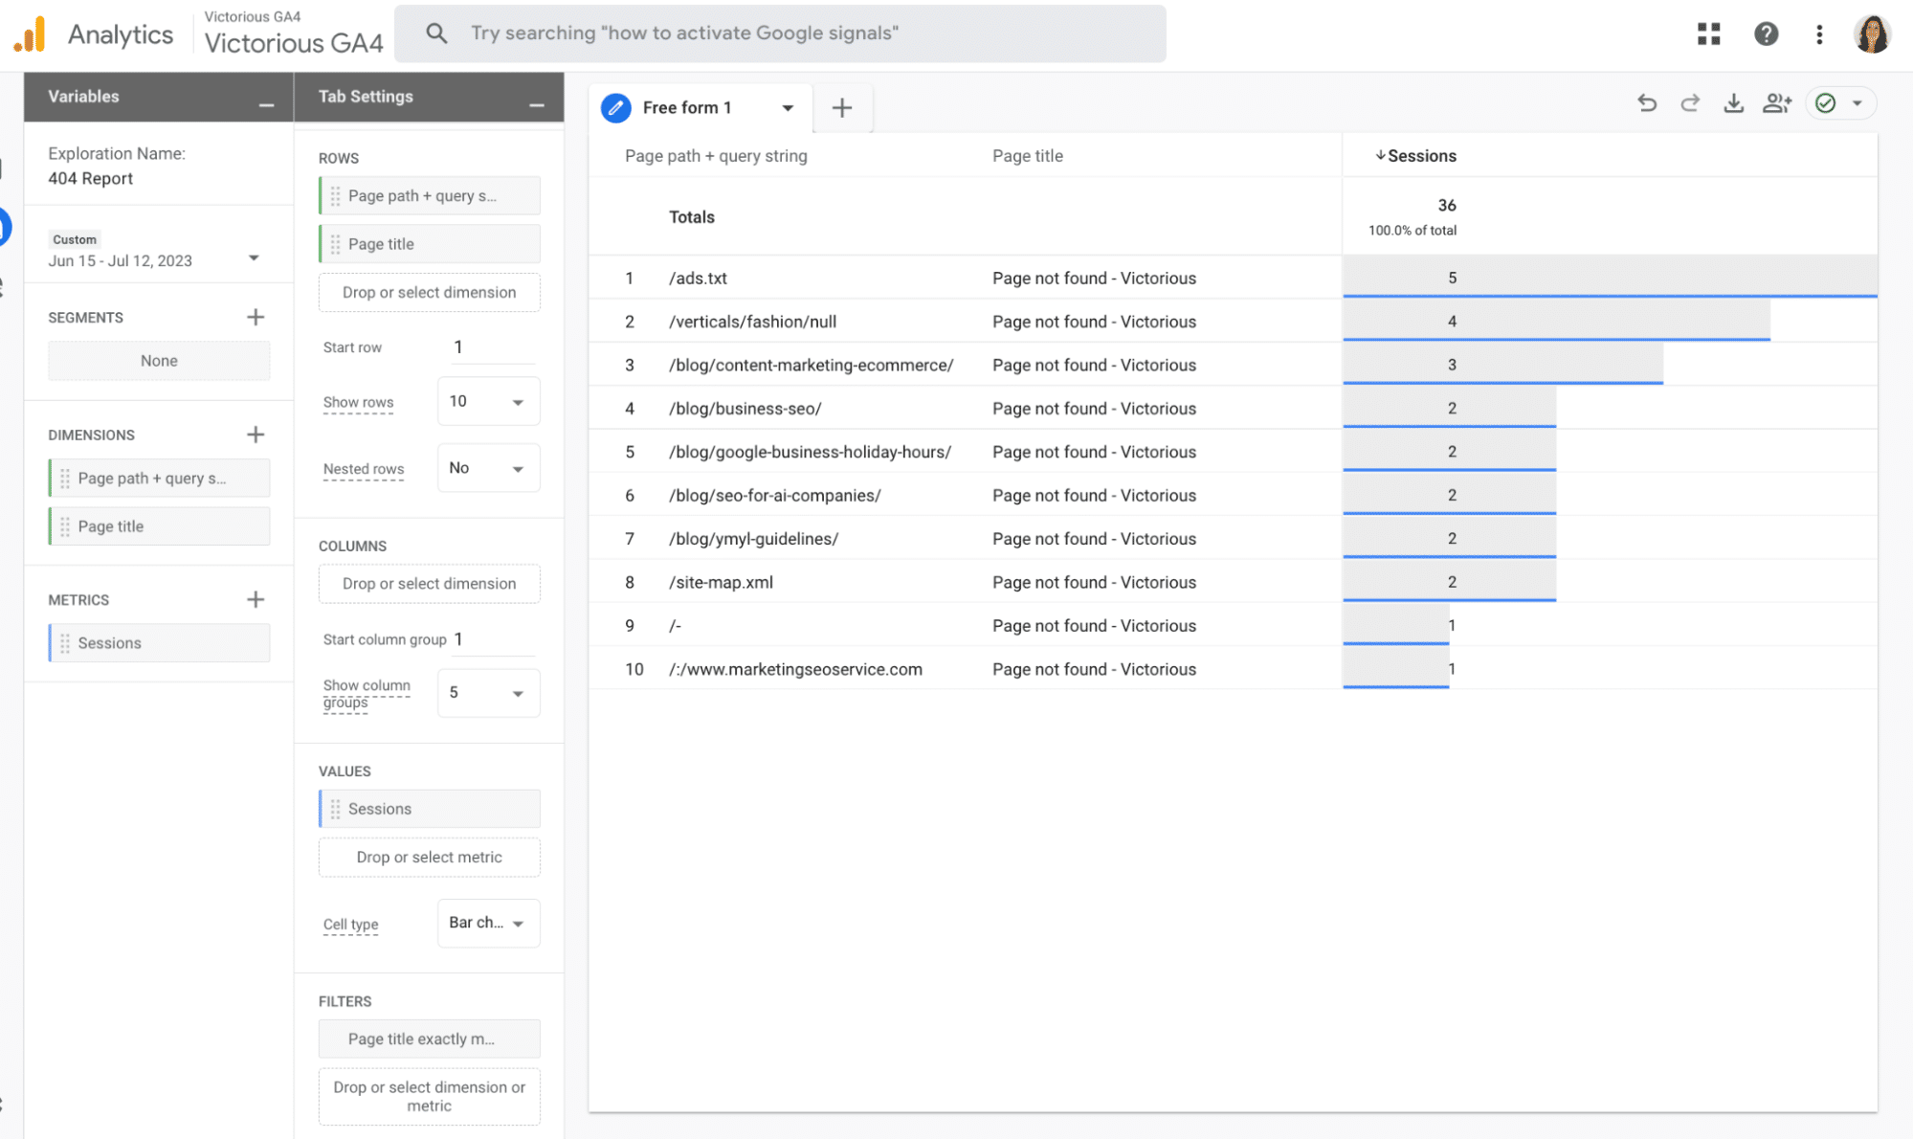This screenshot has width=1913, height=1139.
Task: Undo the last exploration change
Action: click(1647, 103)
